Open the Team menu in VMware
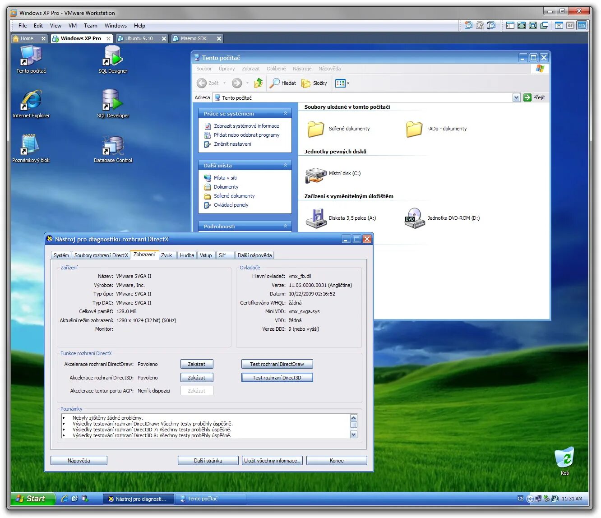The height and width of the screenshot is (518, 601). pos(91,26)
